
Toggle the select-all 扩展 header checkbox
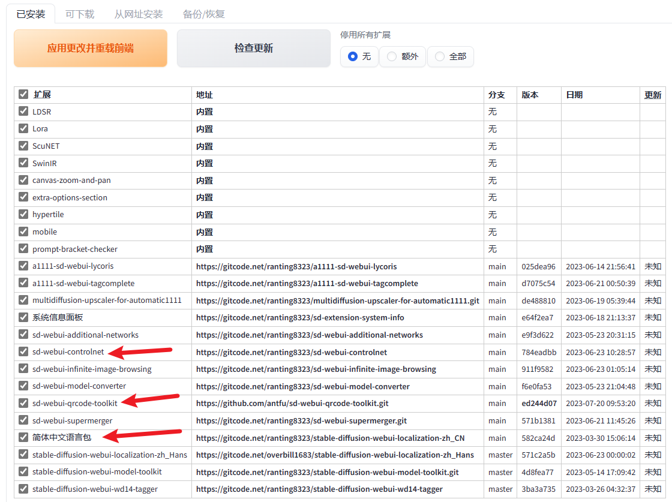tap(23, 94)
